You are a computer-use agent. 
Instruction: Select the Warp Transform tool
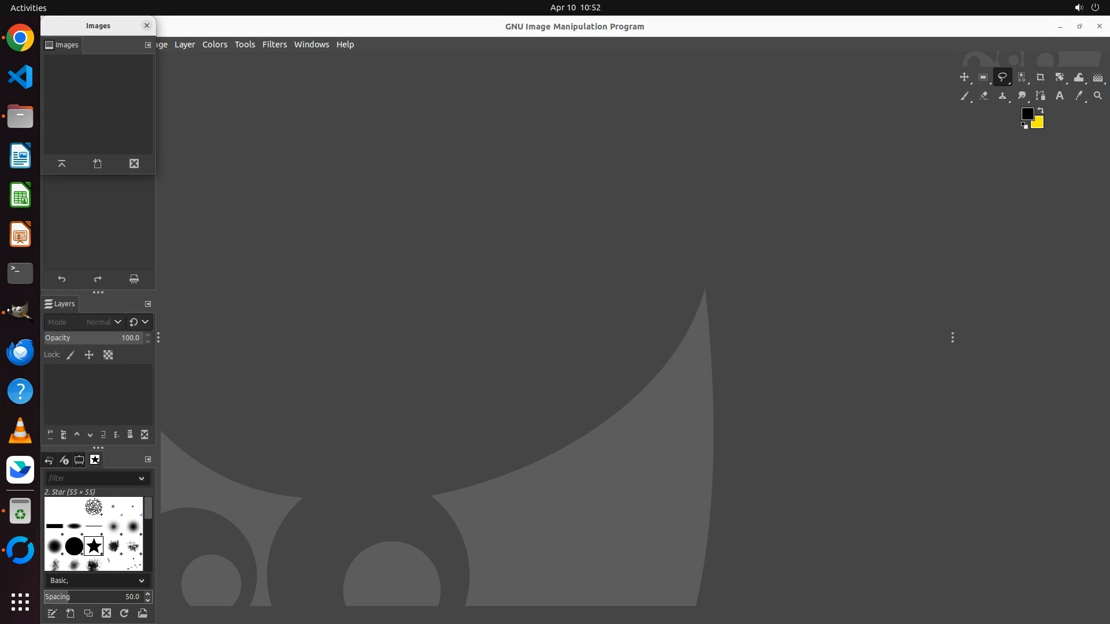(1079, 77)
